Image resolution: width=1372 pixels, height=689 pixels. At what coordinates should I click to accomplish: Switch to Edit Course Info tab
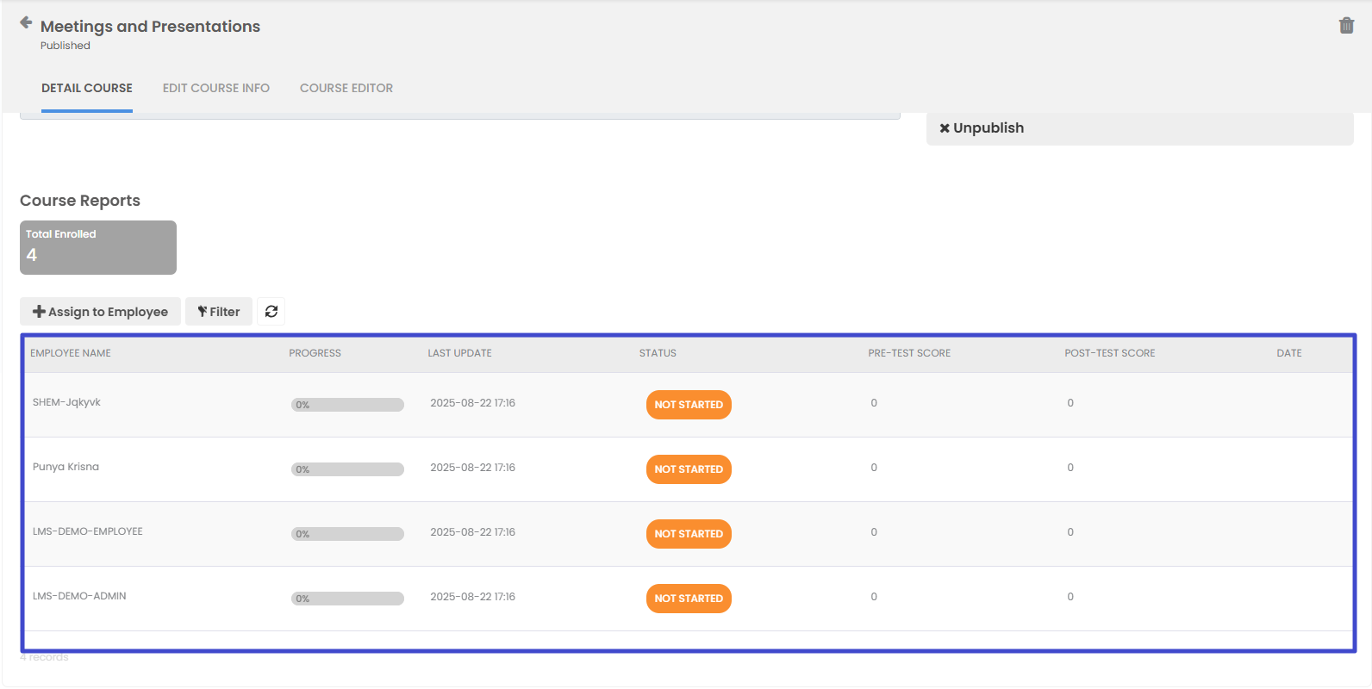coord(215,88)
